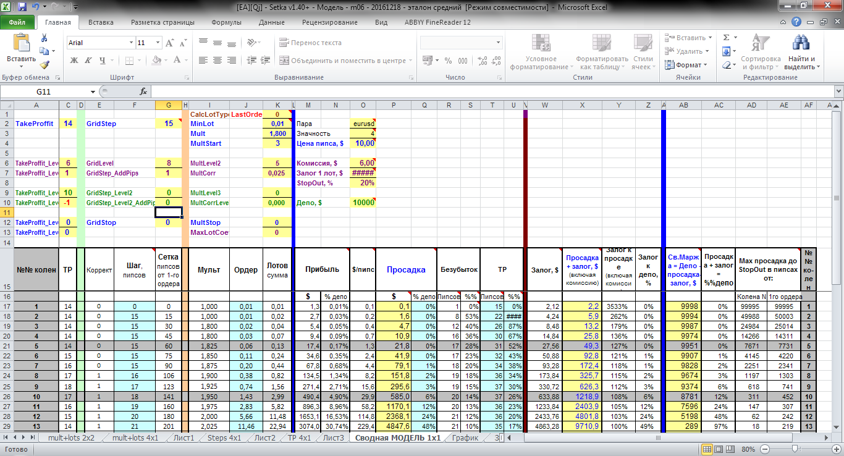Click Удалить cells button

pyautogui.click(x=688, y=51)
